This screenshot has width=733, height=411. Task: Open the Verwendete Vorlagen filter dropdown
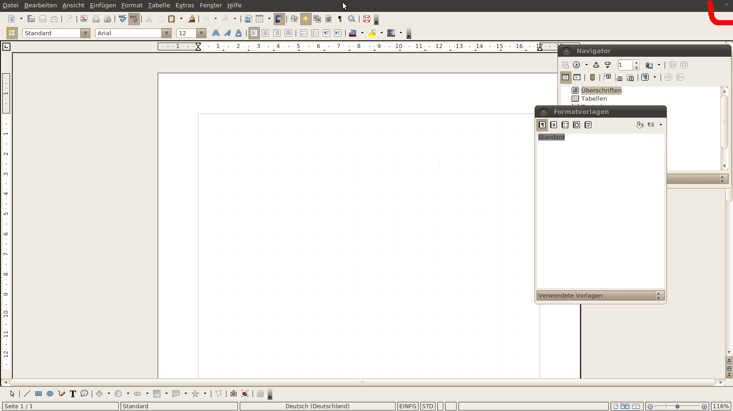click(x=658, y=296)
